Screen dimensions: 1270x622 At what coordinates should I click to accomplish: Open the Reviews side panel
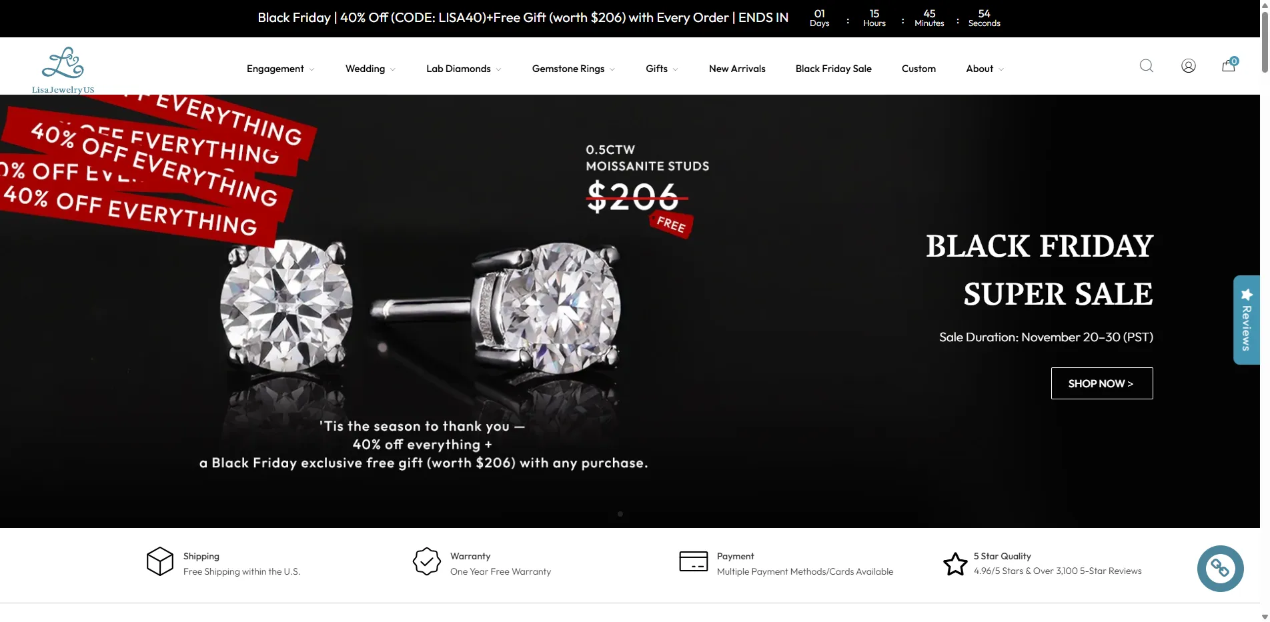(1246, 320)
